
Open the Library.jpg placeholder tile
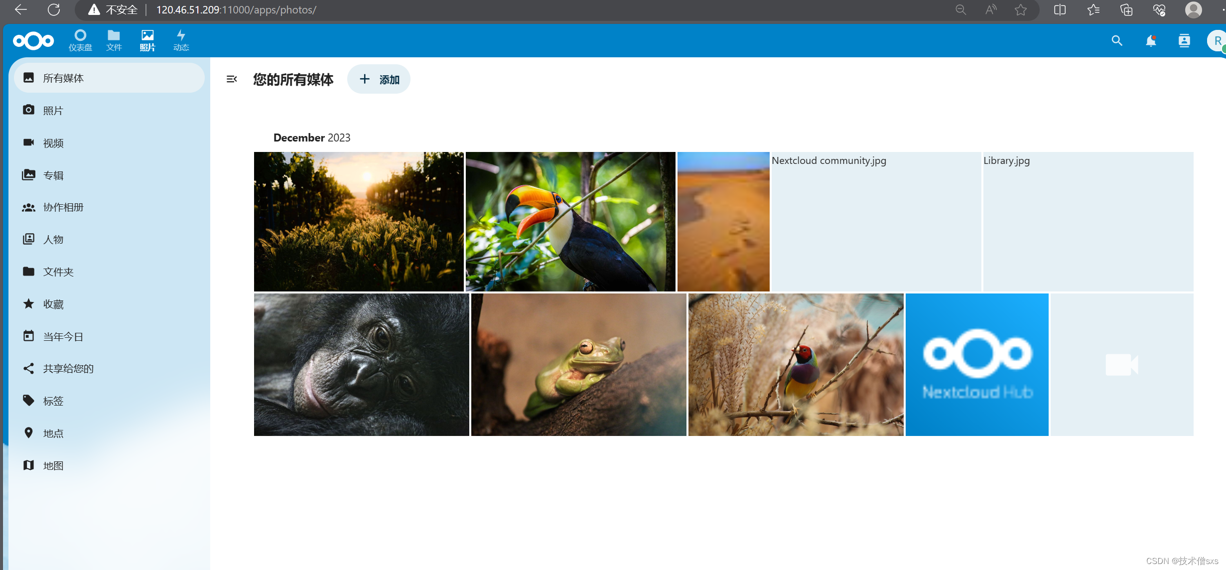point(1088,222)
